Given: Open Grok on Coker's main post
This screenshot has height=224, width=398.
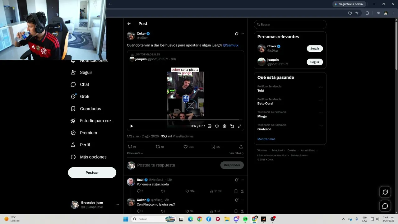Looking at the screenshot, I should pyautogui.click(x=237, y=34).
